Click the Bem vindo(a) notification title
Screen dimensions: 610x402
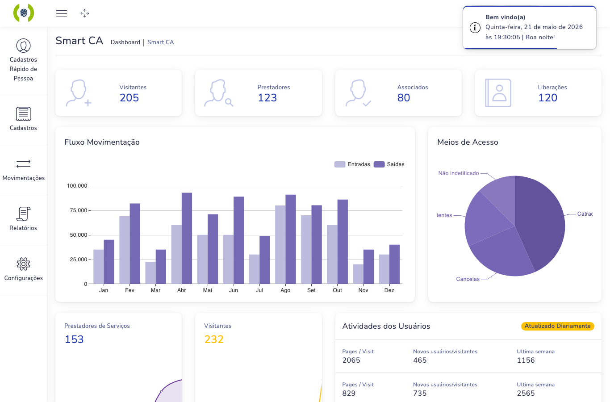click(x=505, y=17)
